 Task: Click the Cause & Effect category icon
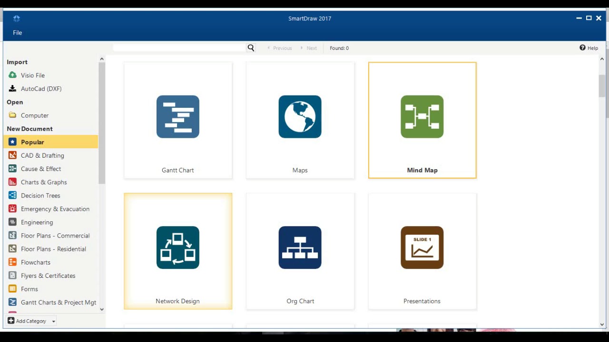[x=12, y=169]
